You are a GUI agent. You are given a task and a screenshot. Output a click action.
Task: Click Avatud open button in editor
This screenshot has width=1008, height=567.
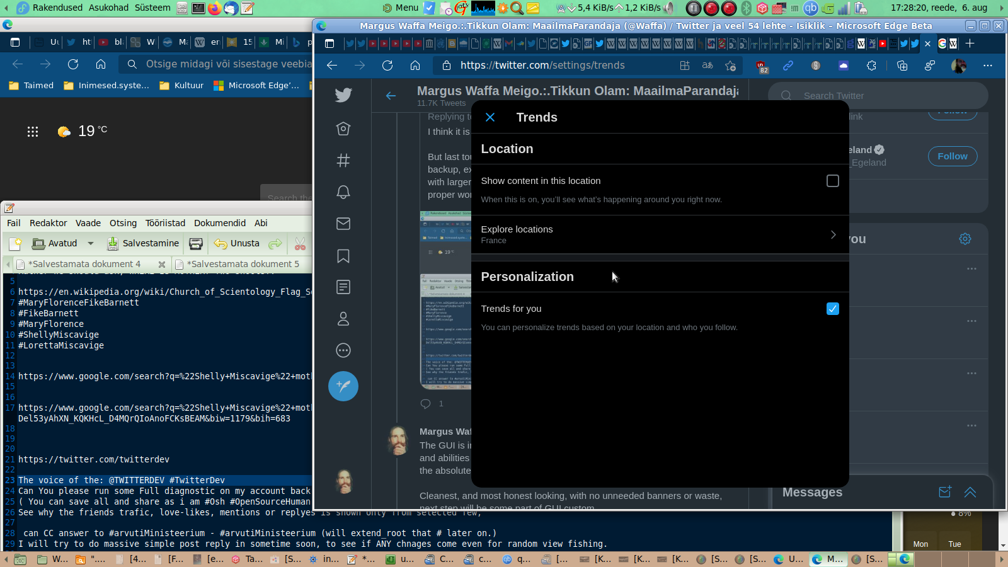tap(55, 244)
